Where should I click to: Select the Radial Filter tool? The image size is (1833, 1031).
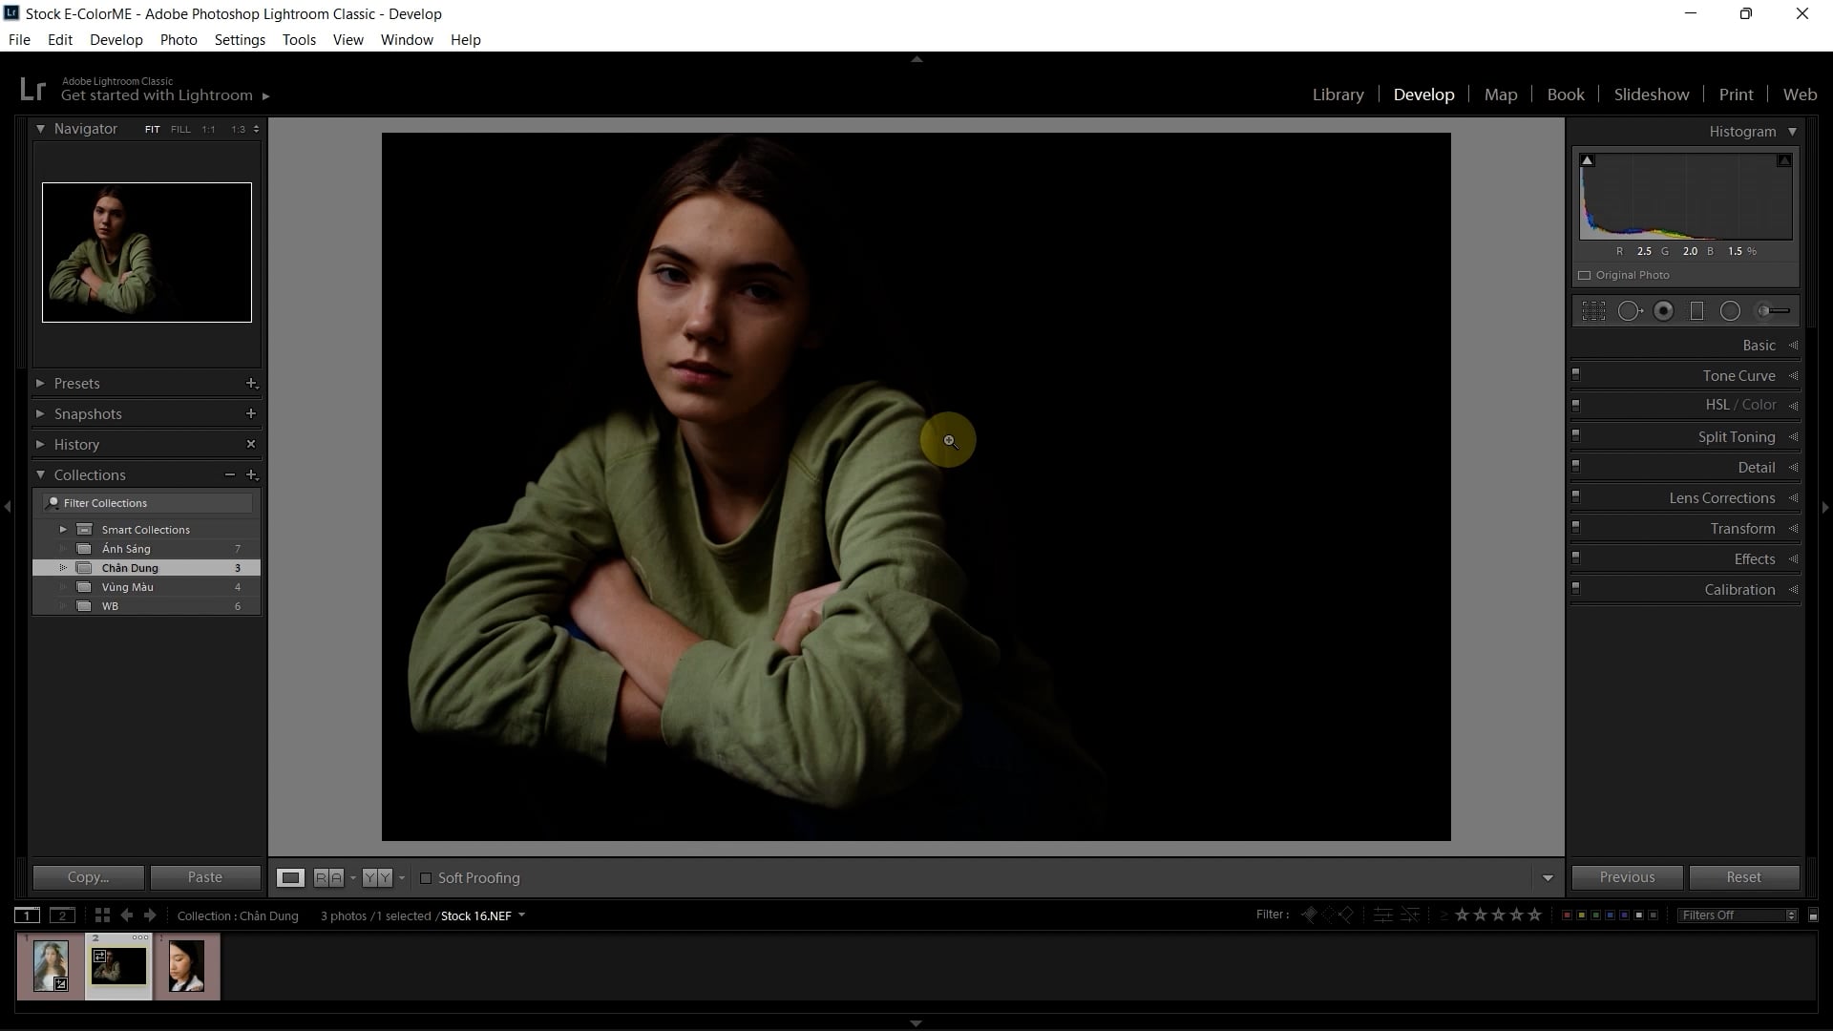coord(1730,311)
